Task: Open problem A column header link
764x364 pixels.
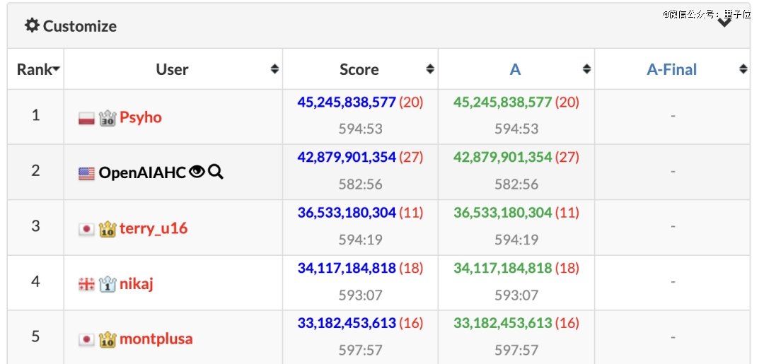Action: (x=515, y=69)
